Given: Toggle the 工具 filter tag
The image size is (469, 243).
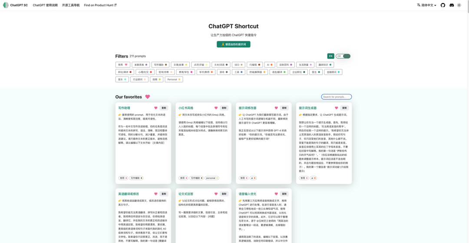Looking at the screenshot, I should 238,72.
